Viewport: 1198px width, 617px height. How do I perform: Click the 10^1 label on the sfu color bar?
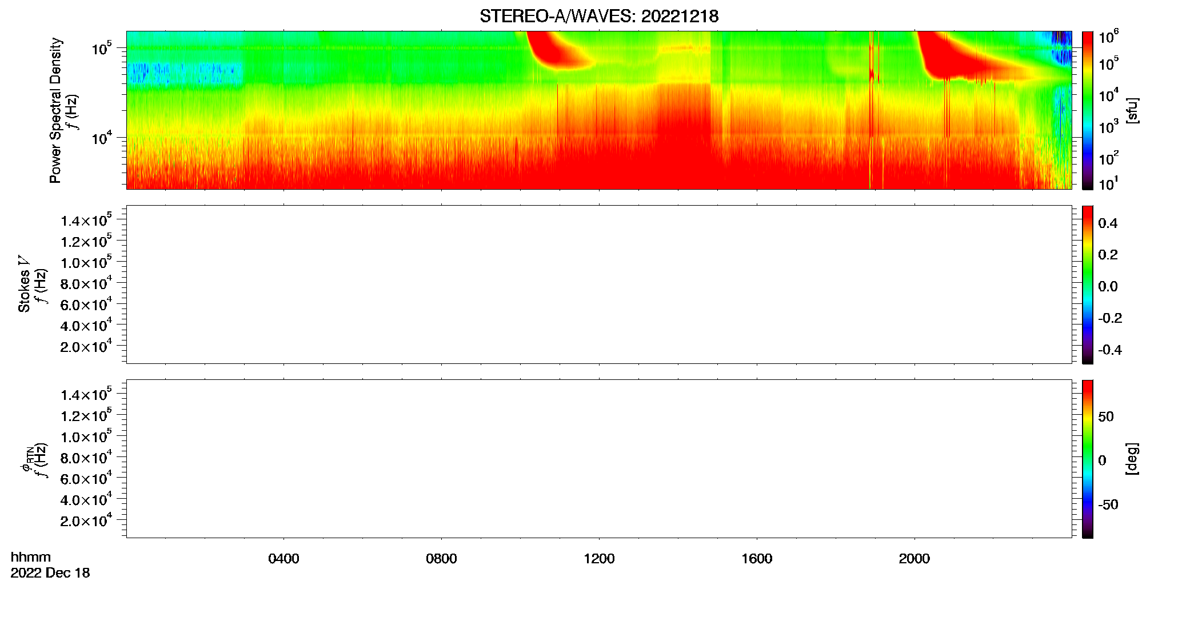click(1108, 183)
